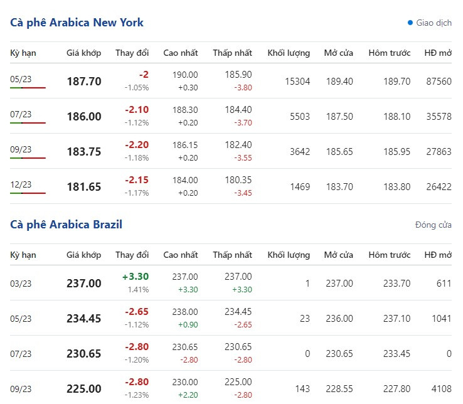The image size is (463, 404).
Task: Click the matched price 225.00
Action: click(84, 389)
